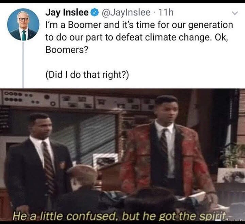Open the tweet options chevron menu
245x224 pixels.
tap(234, 13)
